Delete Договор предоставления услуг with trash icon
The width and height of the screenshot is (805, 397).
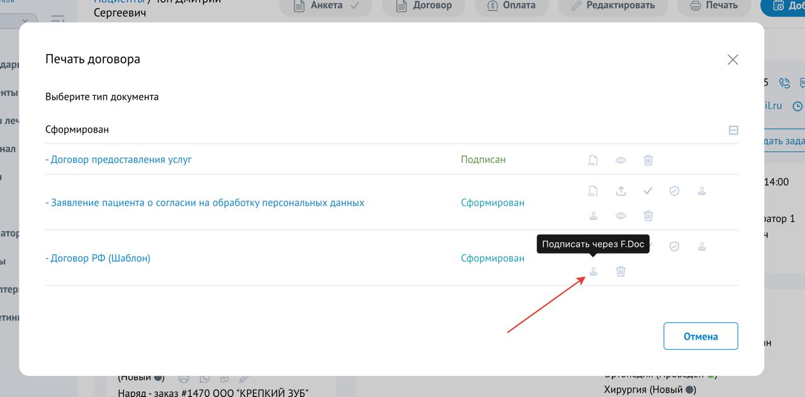pos(648,160)
